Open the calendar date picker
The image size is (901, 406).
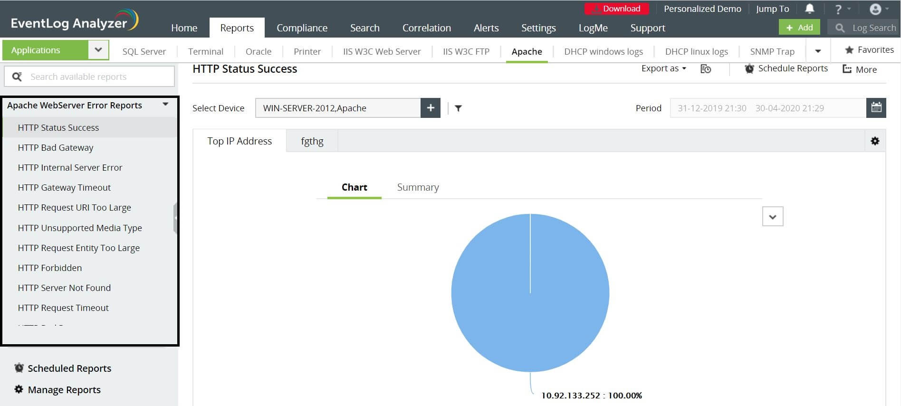click(876, 108)
